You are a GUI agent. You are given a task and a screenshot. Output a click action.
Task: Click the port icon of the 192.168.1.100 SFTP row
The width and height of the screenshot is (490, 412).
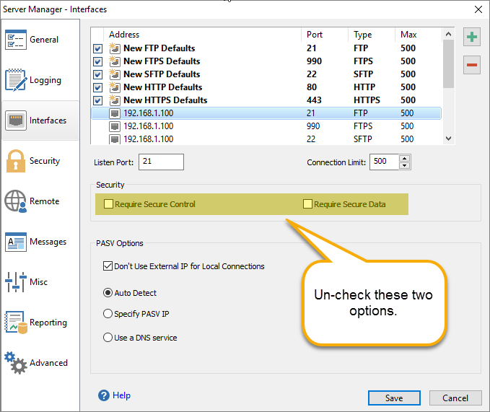tap(115, 139)
